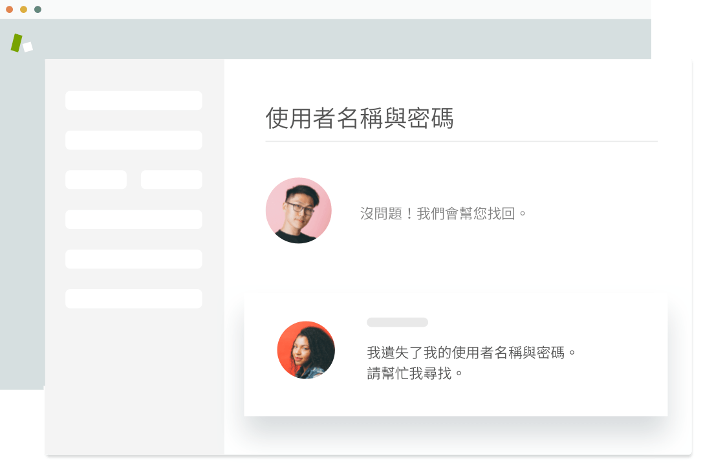The height and width of the screenshot is (471, 714).
Task: Click the green logo icon
Action: pos(21,43)
